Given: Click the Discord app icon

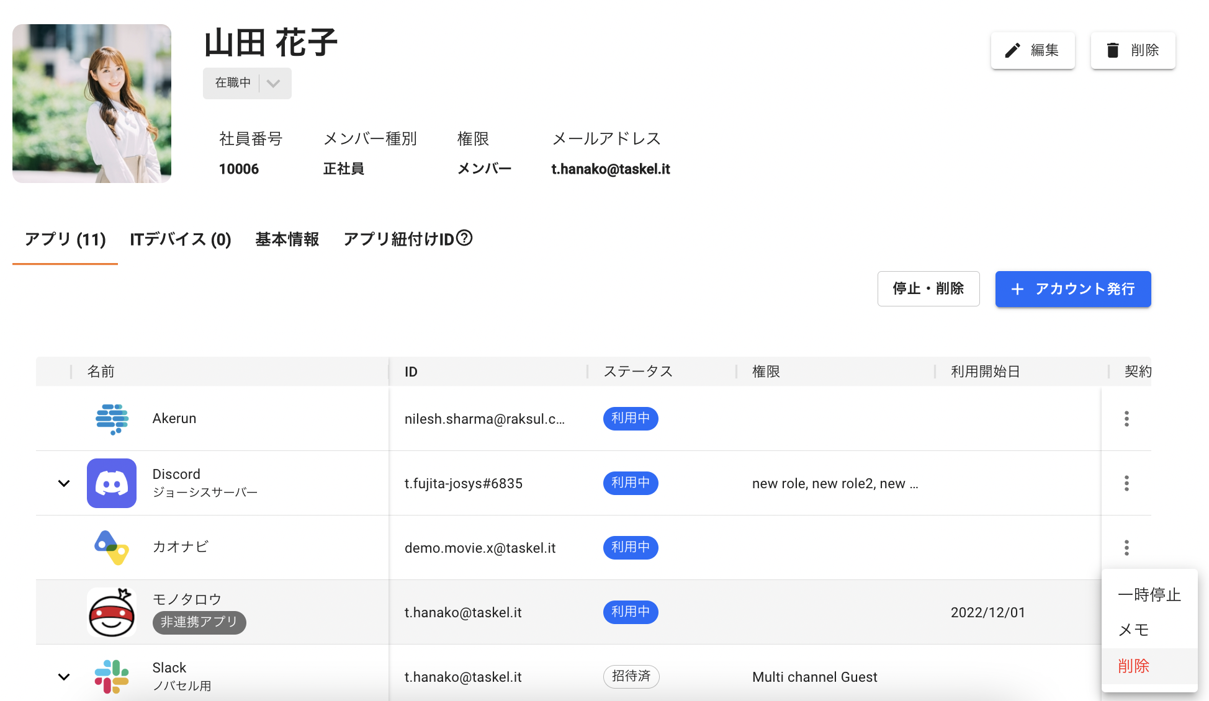Looking at the screenshot, I should tap(112, 483).
